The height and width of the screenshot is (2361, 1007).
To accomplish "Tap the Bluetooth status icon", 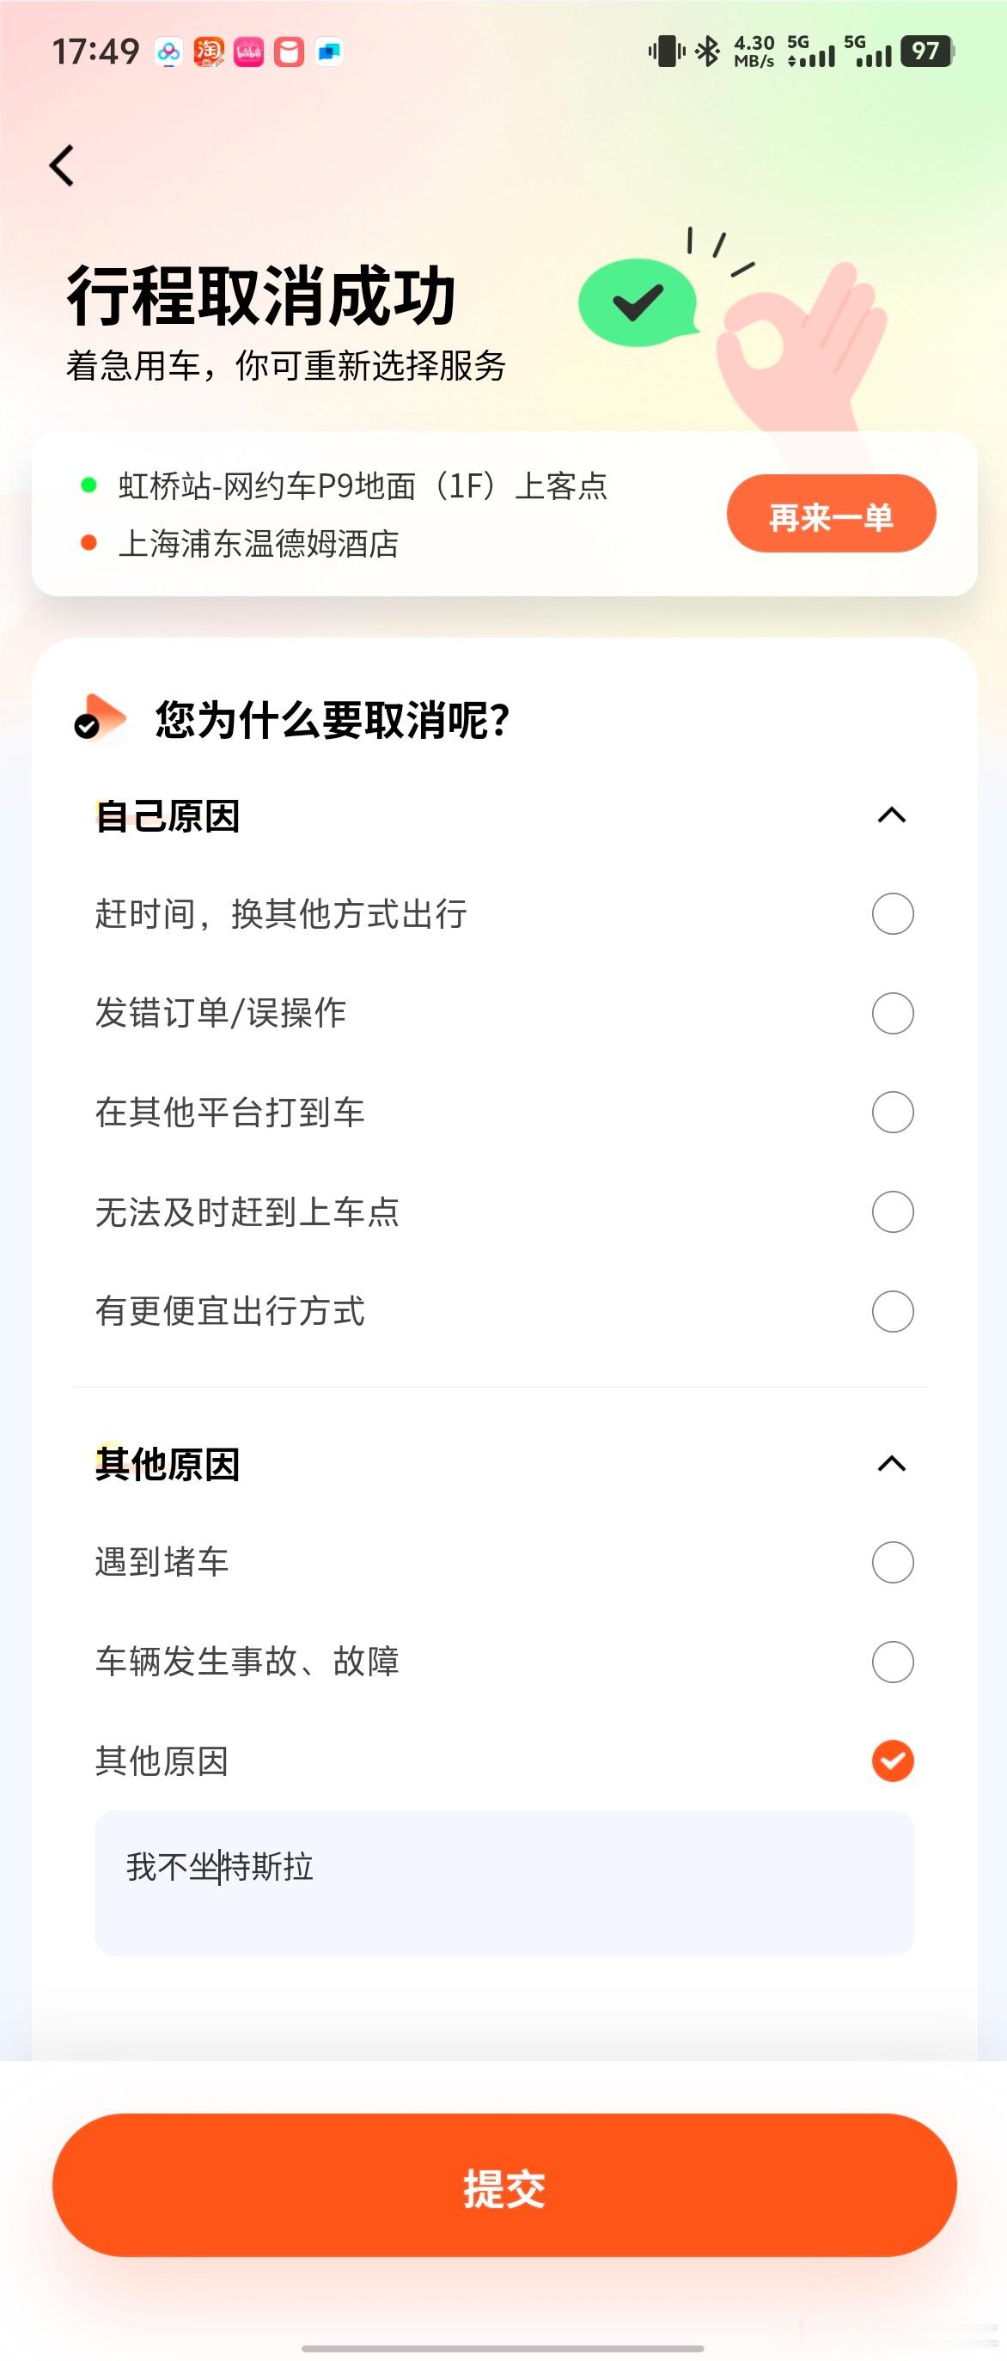I will pyautogui.click(x=707, y=52).
